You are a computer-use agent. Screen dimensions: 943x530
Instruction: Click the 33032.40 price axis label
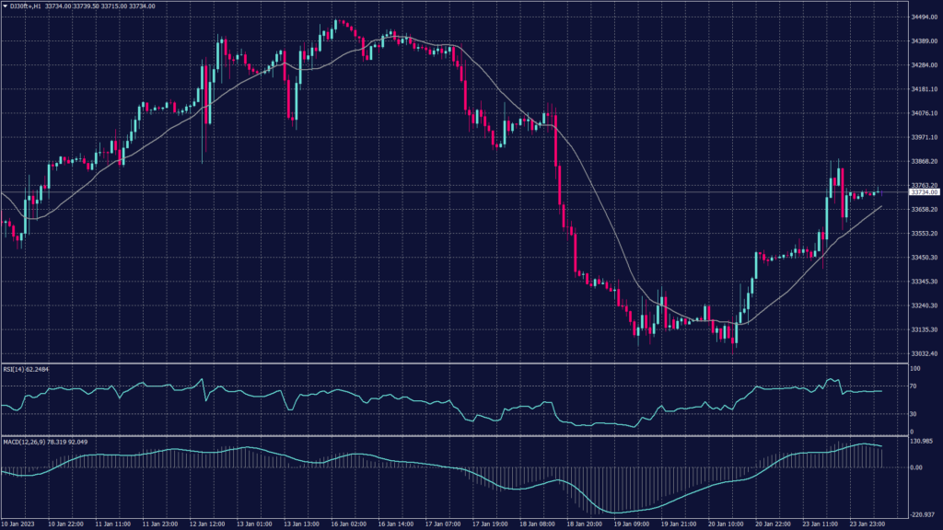coord(924,353)
